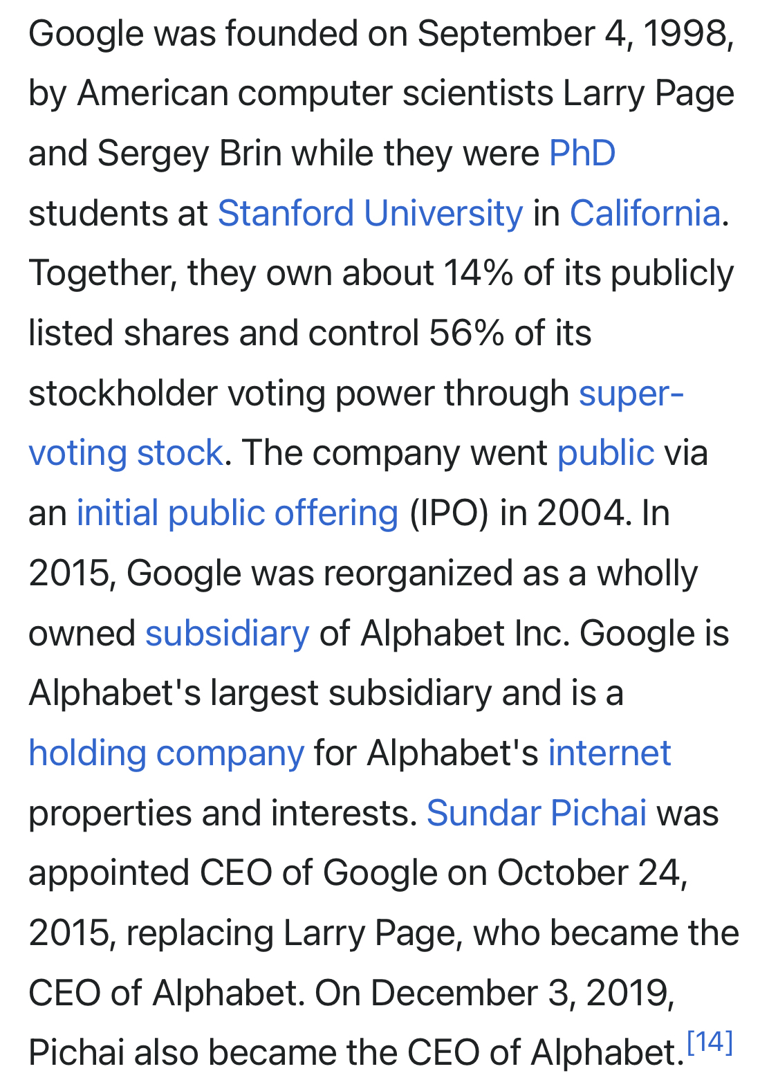This screenshot has height=1089, width=778.
Task: Open citation reference [14]
Action: point(710,1043)
